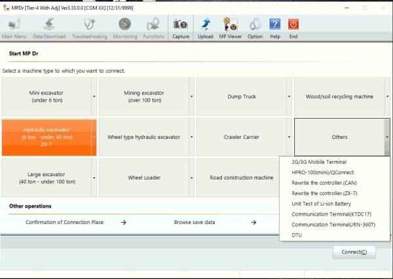This screenshot has width=393, height=279.
Task: Expand Large excavator dropdown arrow
Action: [x=94, y=177]
